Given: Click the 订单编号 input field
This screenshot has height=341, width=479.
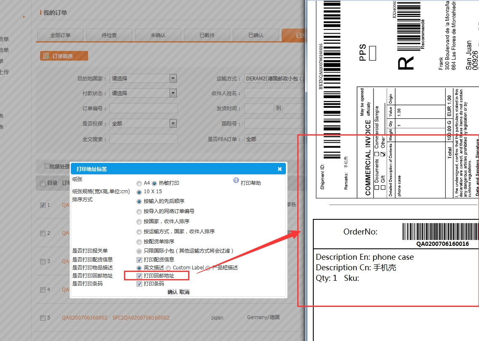Looking at the screenshot, I should pos(143,109).
